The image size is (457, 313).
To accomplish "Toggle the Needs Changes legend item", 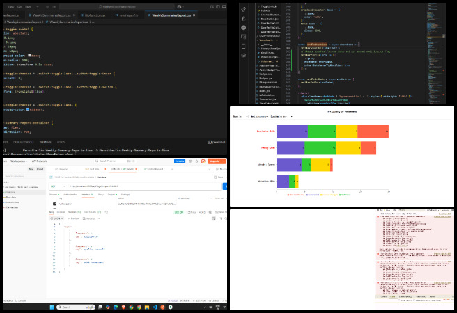I will [330, 195].
